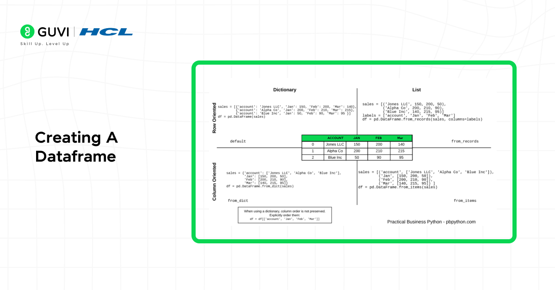Toggle the 'from_records' method label

click(464, 141)
